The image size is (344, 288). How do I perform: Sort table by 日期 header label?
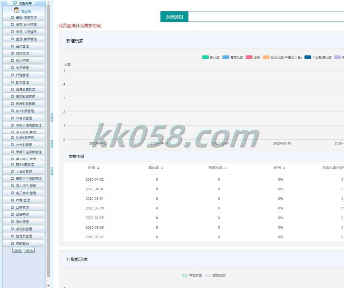pos(91,168)
